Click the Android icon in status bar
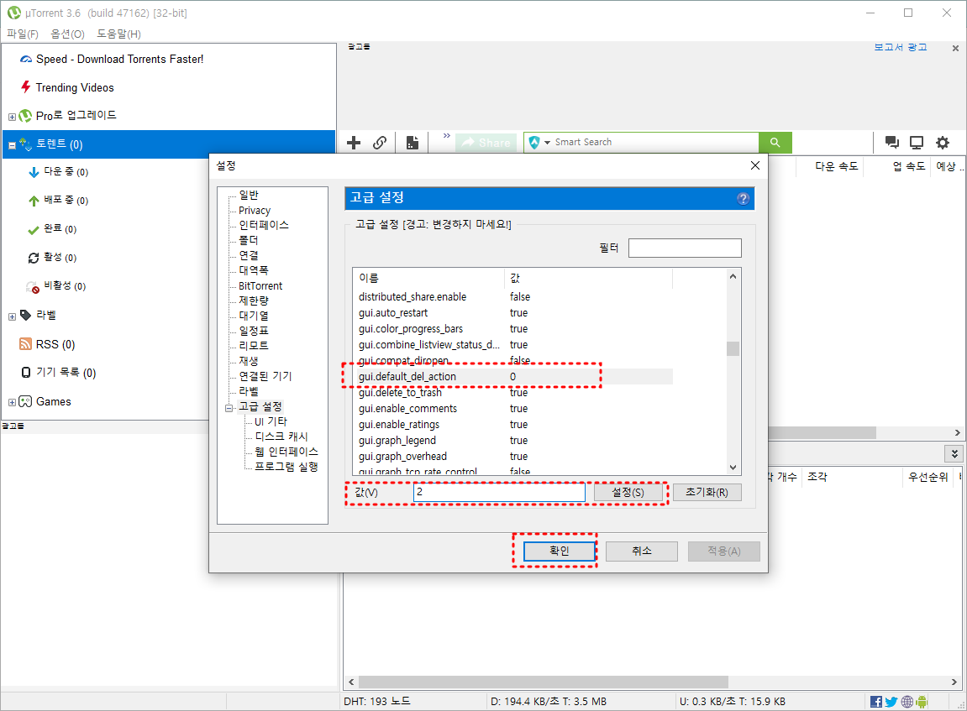 pyautogui.click(x=922, y=702)
